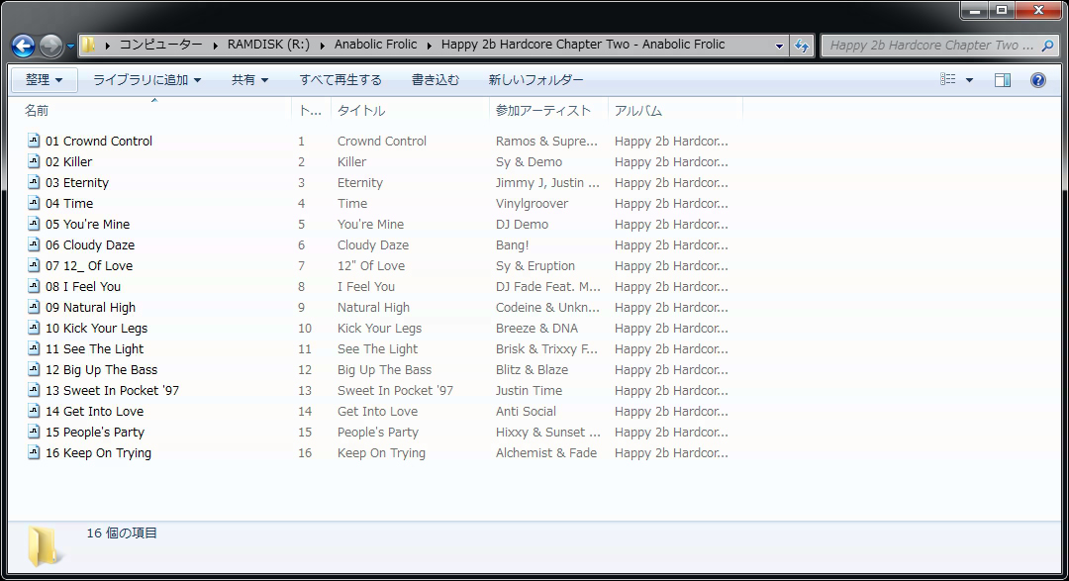Sort by the track number column header
1069x581 pixels.
(x=311, y=111)
